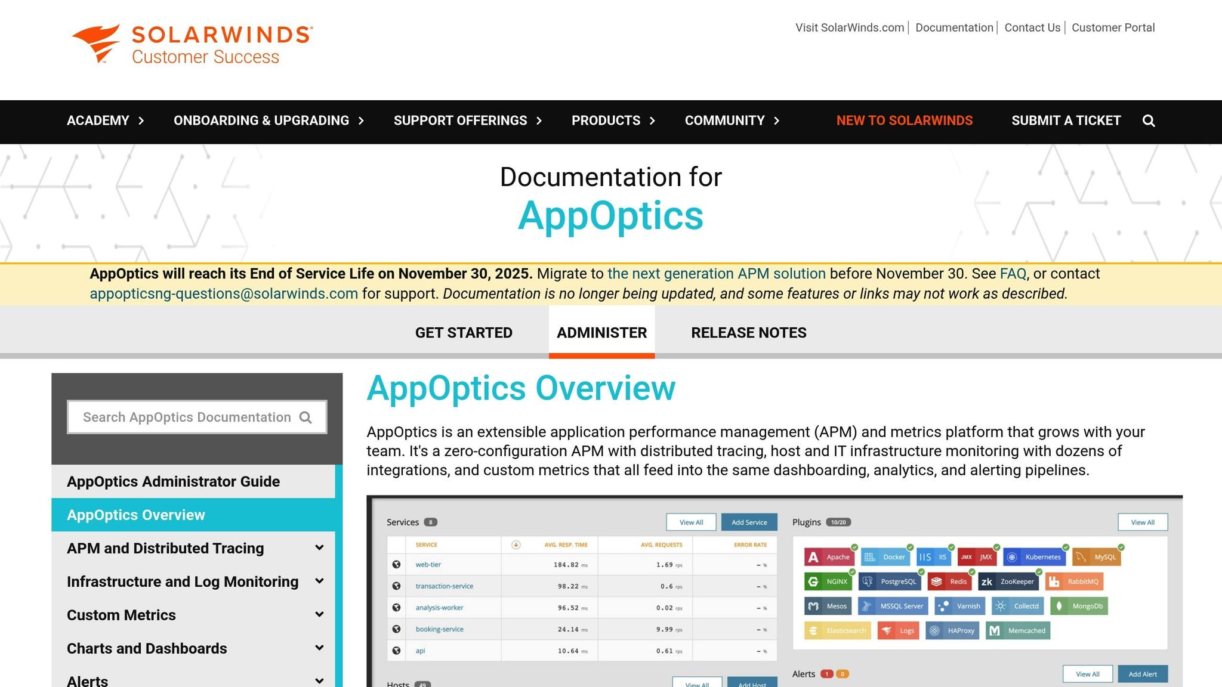Open site search with the magnifier icon
This screenshot has height=687, width=1222.
click(x=1149, y=120)
